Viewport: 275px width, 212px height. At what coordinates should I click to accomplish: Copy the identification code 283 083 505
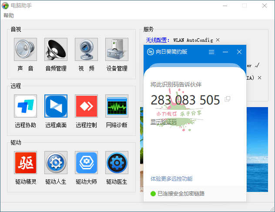click(x=227, y=99)
